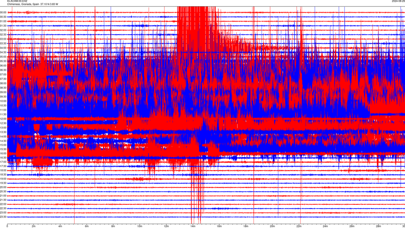The image size is (405, 228).
Task: Select the 11:30 trace time label
Action: (3, 114)
